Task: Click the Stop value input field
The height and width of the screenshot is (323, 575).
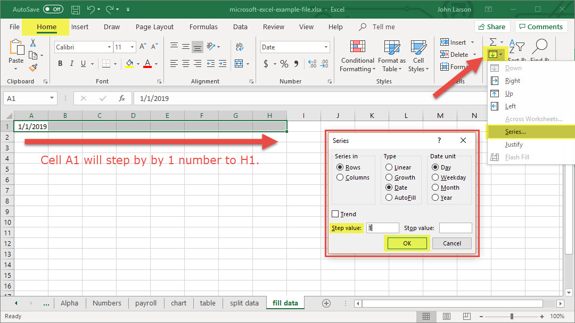Action: click(455, 228)
